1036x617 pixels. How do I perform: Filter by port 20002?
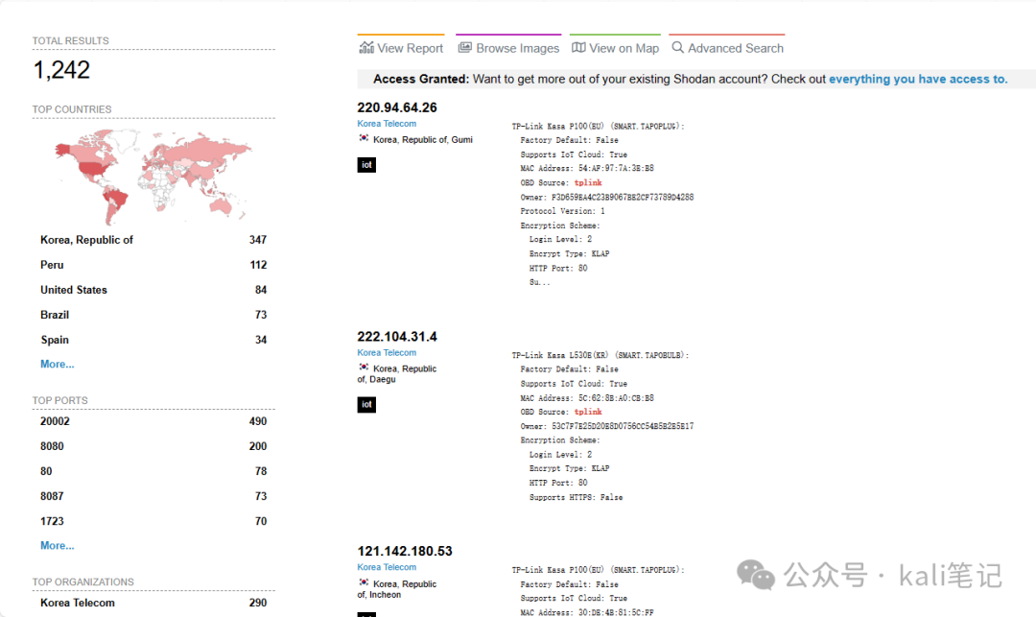tap(153, 421)
